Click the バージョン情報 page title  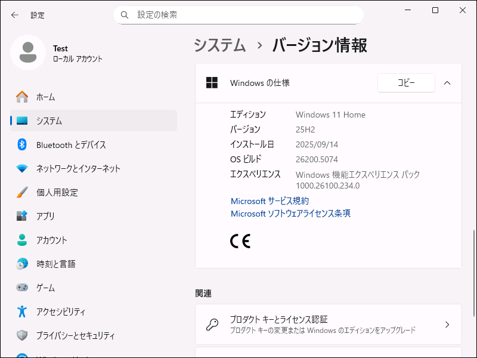pyautogui.click(x=320, y=45)
